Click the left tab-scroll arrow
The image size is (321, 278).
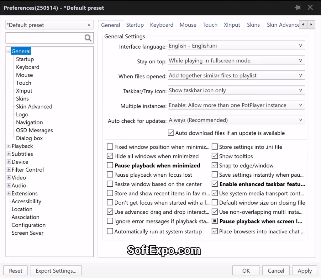[x=303, y=24]
